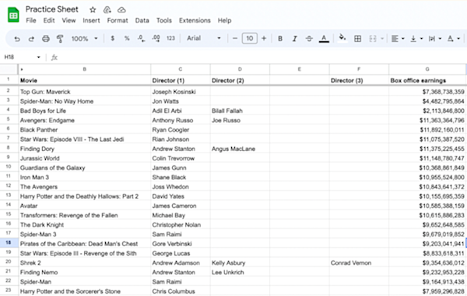Open the Data menu

click(x=142, y=20)
